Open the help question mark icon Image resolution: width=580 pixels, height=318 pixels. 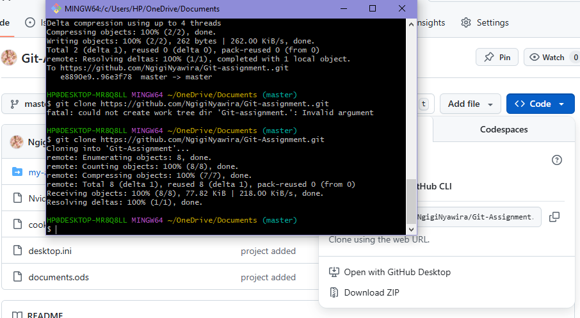coord(557,160)
